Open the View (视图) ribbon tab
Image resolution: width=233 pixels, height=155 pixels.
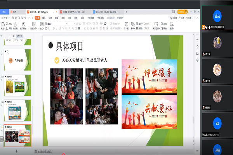coord(82,18)
